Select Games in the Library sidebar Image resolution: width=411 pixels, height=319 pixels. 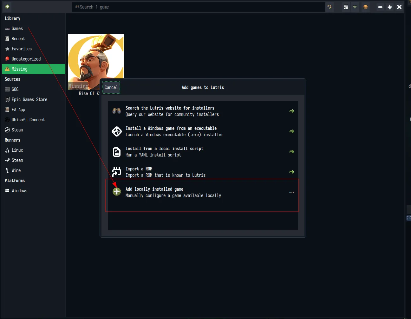34,29
